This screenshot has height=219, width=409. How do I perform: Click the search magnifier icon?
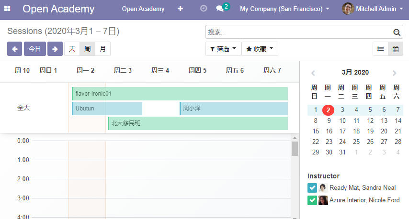[397, 32]
